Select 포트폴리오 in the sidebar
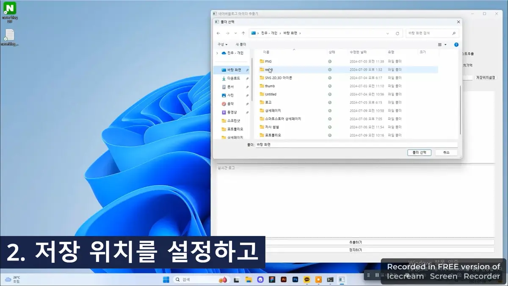 pyautogui.click(x=232, y=129)
